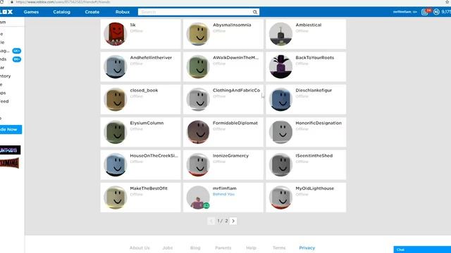Open mrflimflam's avatar thumbnail
Viewport: 451px width, 253px height.
tap(198, 197)
